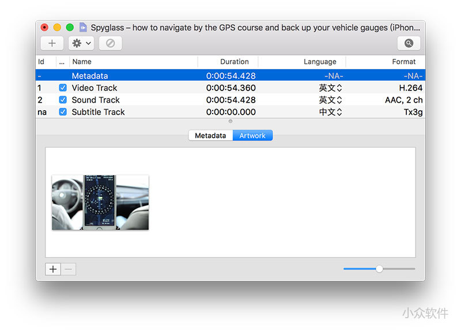
Task: Change the Sound Track language popup
Action: (331, 100)
